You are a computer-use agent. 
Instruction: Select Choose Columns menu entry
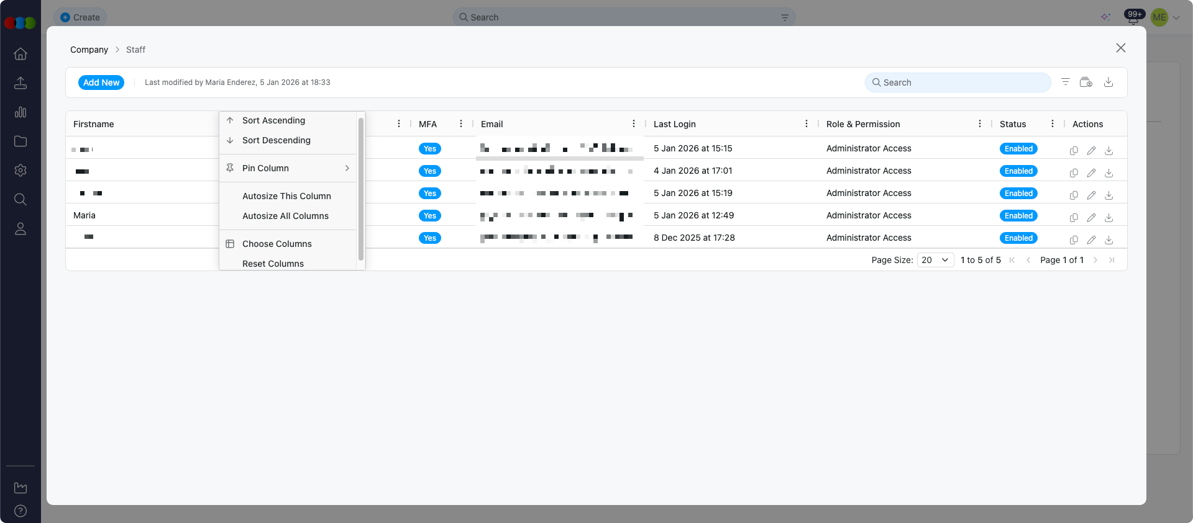coord(277,244)
